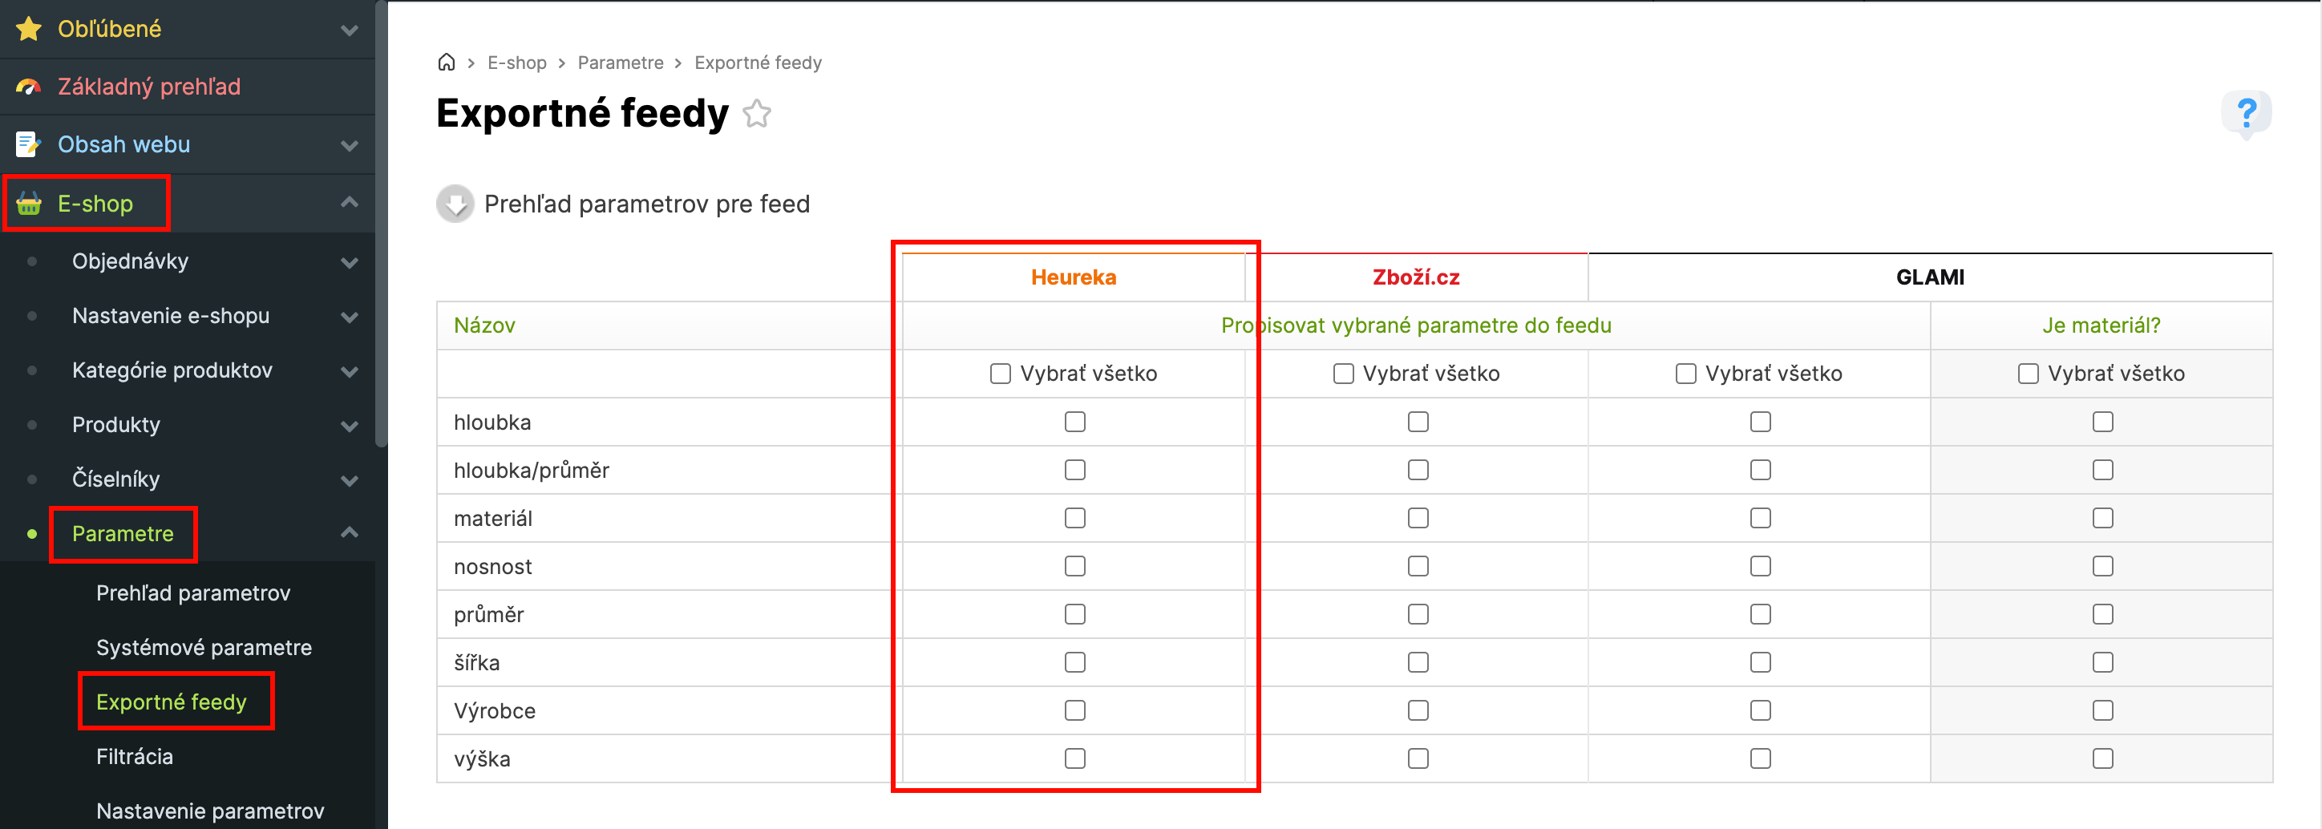The width and height of the screenshot is (2322, 829).
Task: Click the E-shop breadcrumb link
Action: (516, 63)
